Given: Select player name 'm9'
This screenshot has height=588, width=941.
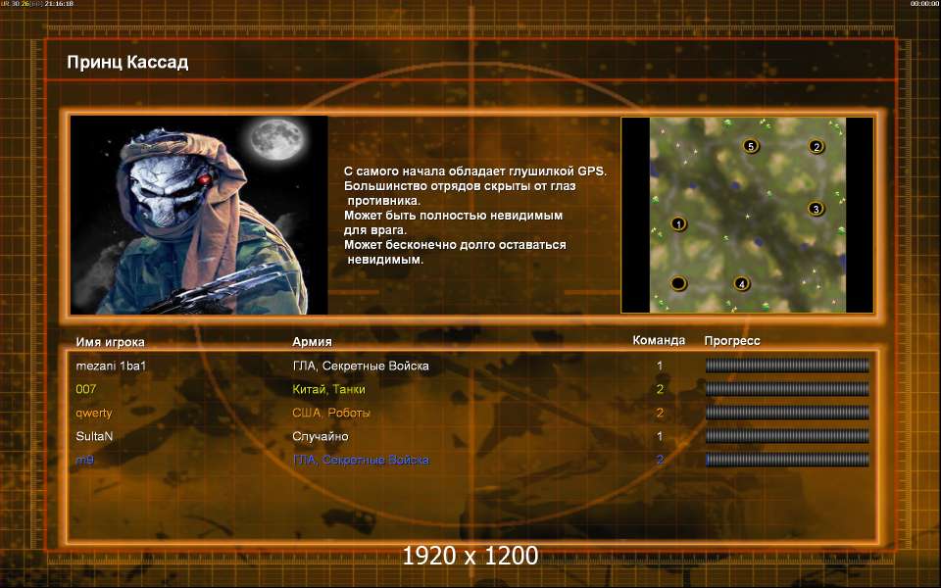Looking at the screenshot, I should [x=84, y=461].
